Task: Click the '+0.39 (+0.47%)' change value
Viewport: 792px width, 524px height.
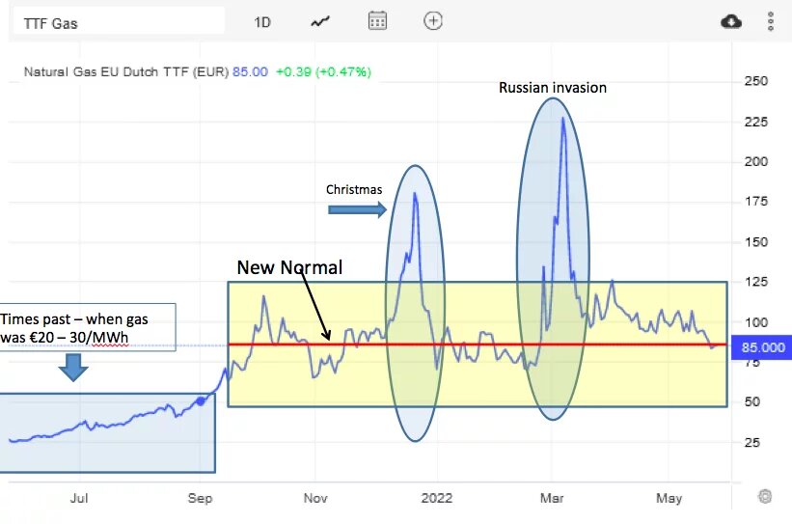Action: point(323,71)
